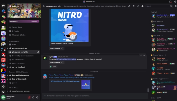This screenshot has height=101, width=177.
Task: Click the Enter to Win thumbnail
Action: click(86, 85)
